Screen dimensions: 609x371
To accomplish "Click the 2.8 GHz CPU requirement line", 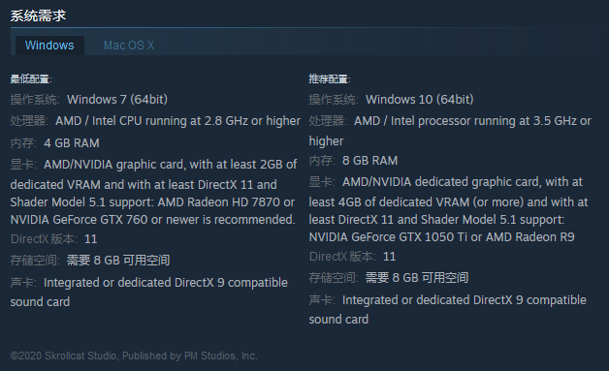I will [155, 121].
